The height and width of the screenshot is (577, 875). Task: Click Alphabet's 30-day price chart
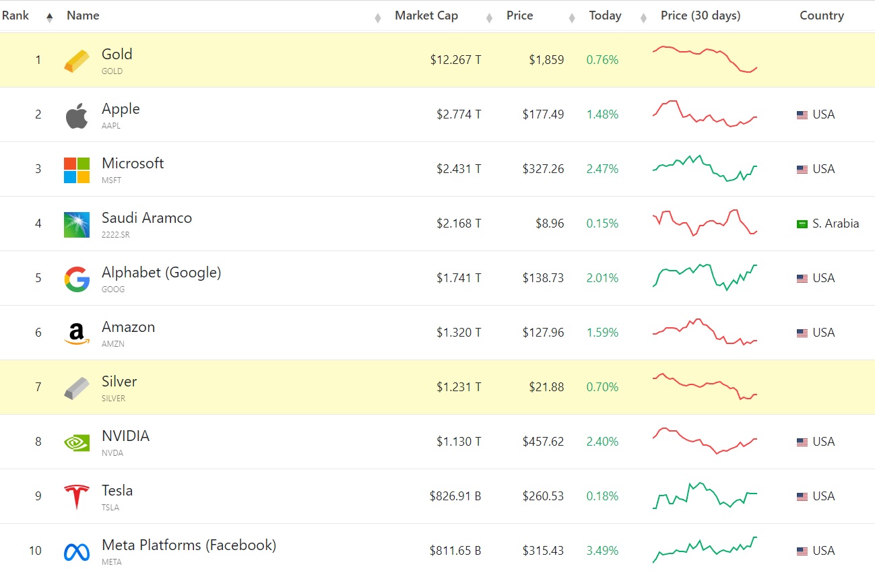click(705, 277)
